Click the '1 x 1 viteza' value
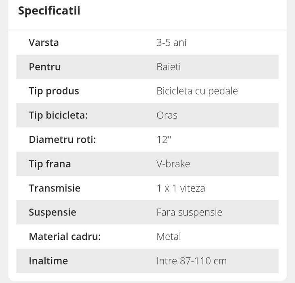Viewport: 295px width, 283px height. tap(181, 188)
